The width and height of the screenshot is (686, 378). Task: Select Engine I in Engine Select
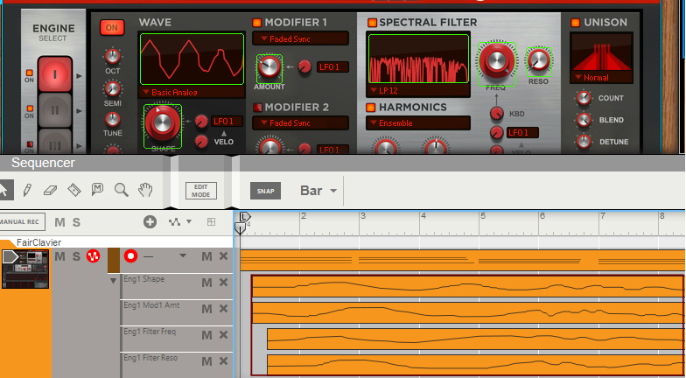54,73
